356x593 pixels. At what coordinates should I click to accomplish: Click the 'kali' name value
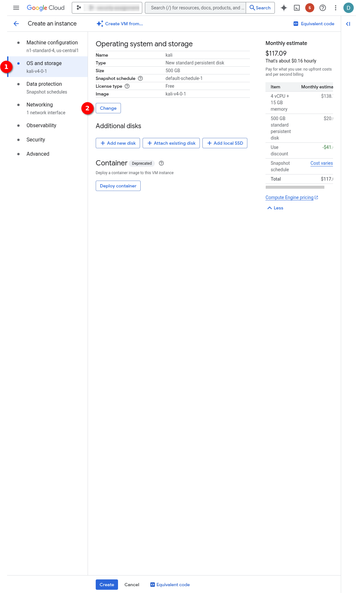(169, 55)
